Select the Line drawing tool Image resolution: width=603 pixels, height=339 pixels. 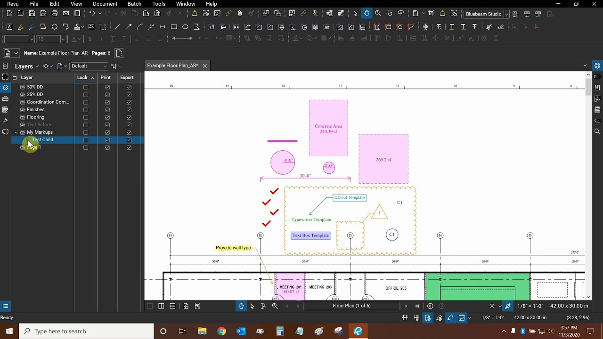click(117, 27)
